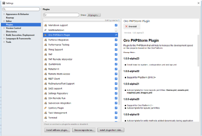Click the SASS support plugin icon

point(45,89)
